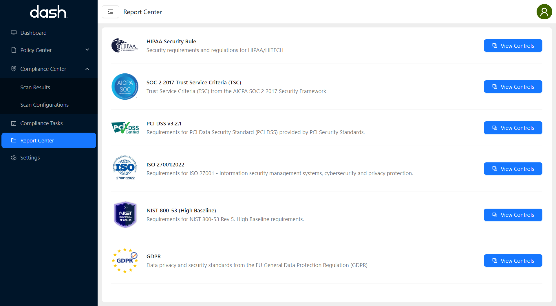Select the SOC 2 2017 Trust Service Criteria title
556x306 pixels.
pos(193,83)
